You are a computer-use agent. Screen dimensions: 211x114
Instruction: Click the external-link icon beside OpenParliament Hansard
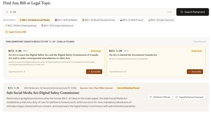click(x=177, y=97)
